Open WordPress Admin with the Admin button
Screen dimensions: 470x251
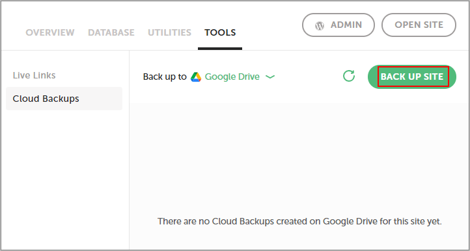pos(339,25)
